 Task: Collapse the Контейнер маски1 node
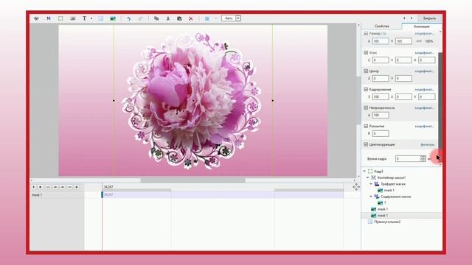pos(368,177)
